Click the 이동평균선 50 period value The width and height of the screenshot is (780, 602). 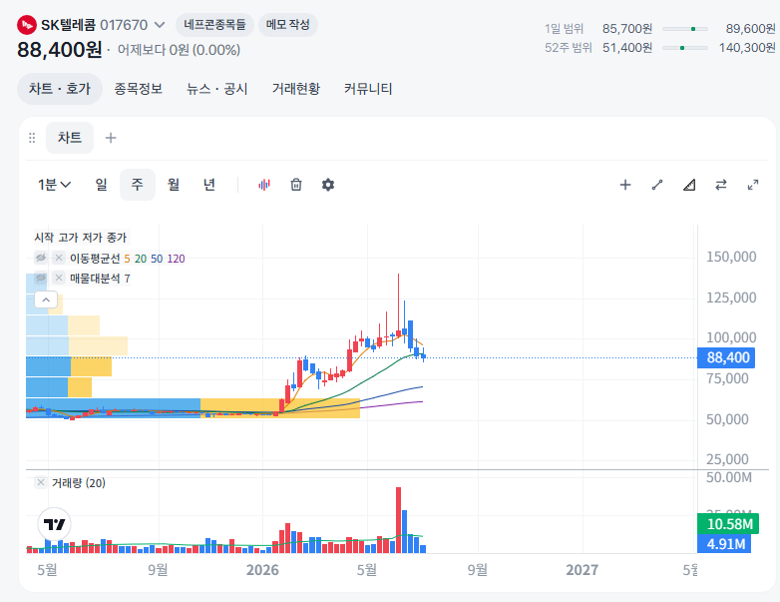tap(157, 259)
